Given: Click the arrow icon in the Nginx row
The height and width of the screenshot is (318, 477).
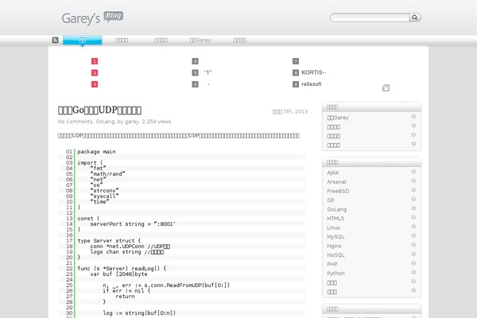Looking at the screenshot, I should 413,245.
